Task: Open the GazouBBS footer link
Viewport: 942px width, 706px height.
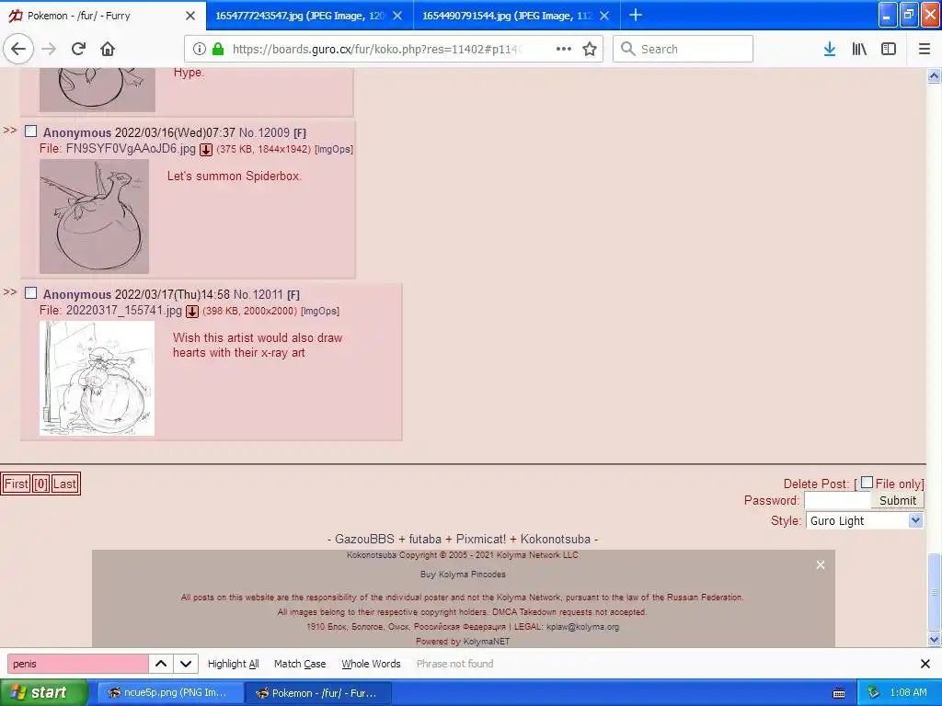Action: pos(364,539)
